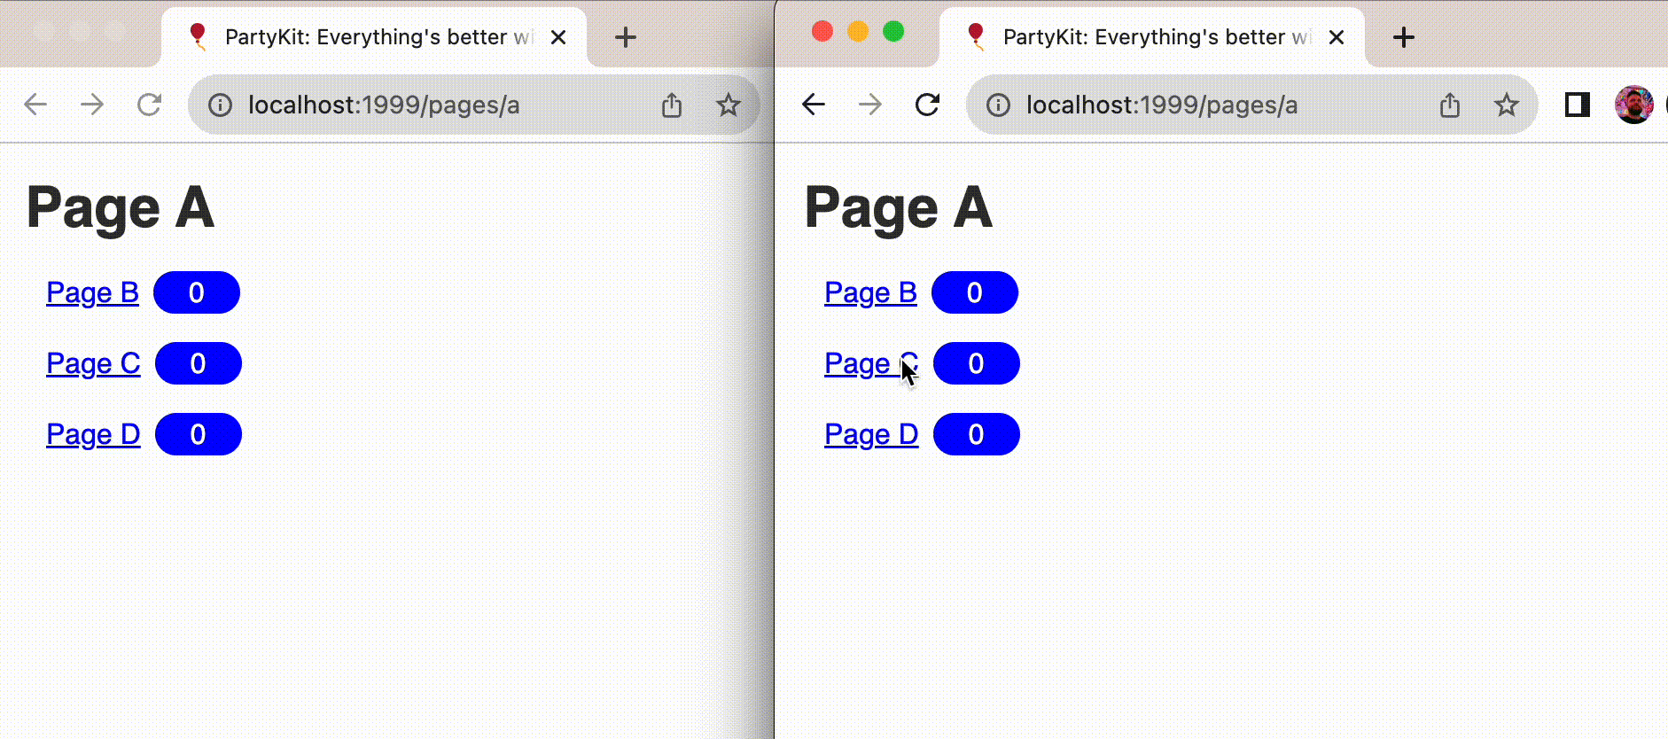Open a new tab in left window

626,37
